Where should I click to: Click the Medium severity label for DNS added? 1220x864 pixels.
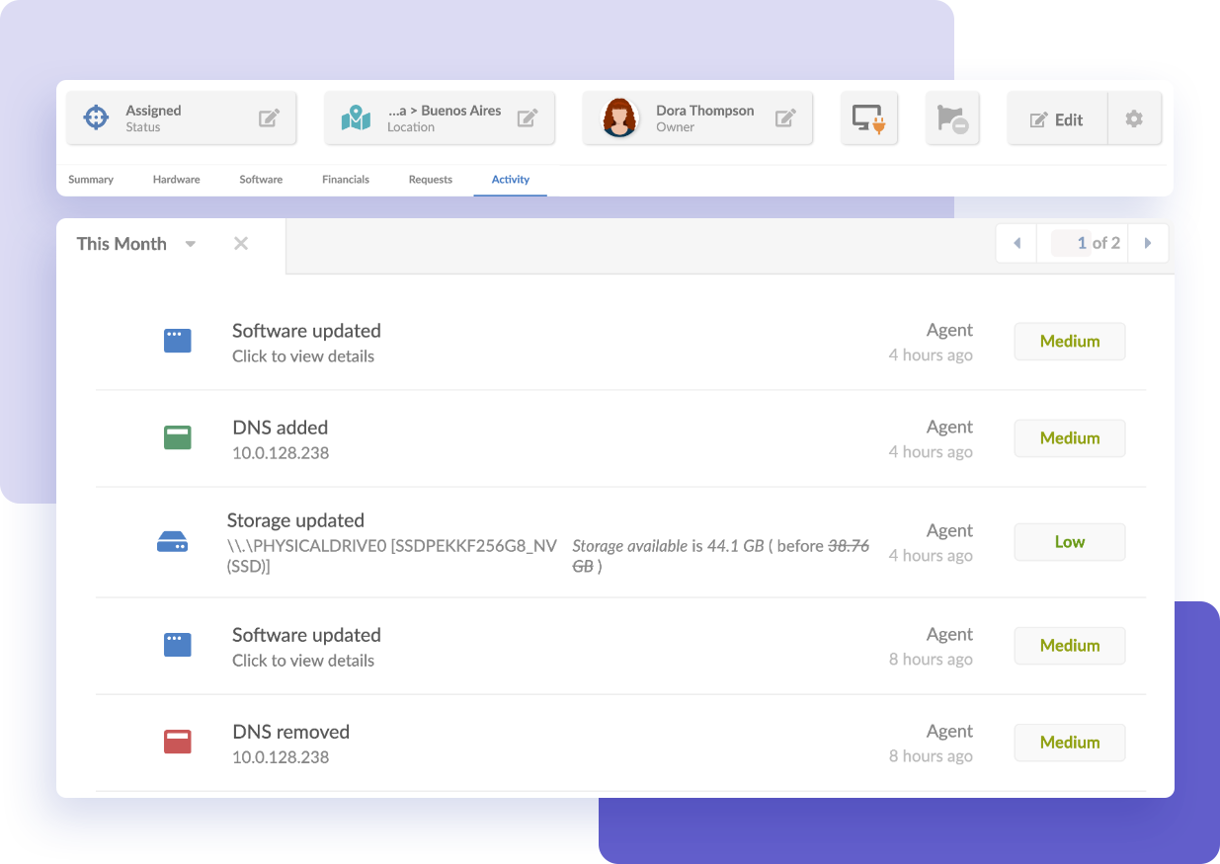[x=1070, y=437]
